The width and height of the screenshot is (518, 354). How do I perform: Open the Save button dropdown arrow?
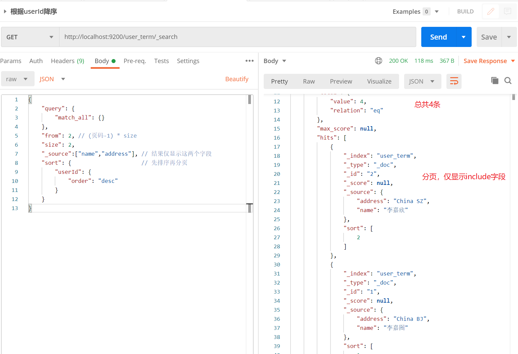[x=509, y=37]
